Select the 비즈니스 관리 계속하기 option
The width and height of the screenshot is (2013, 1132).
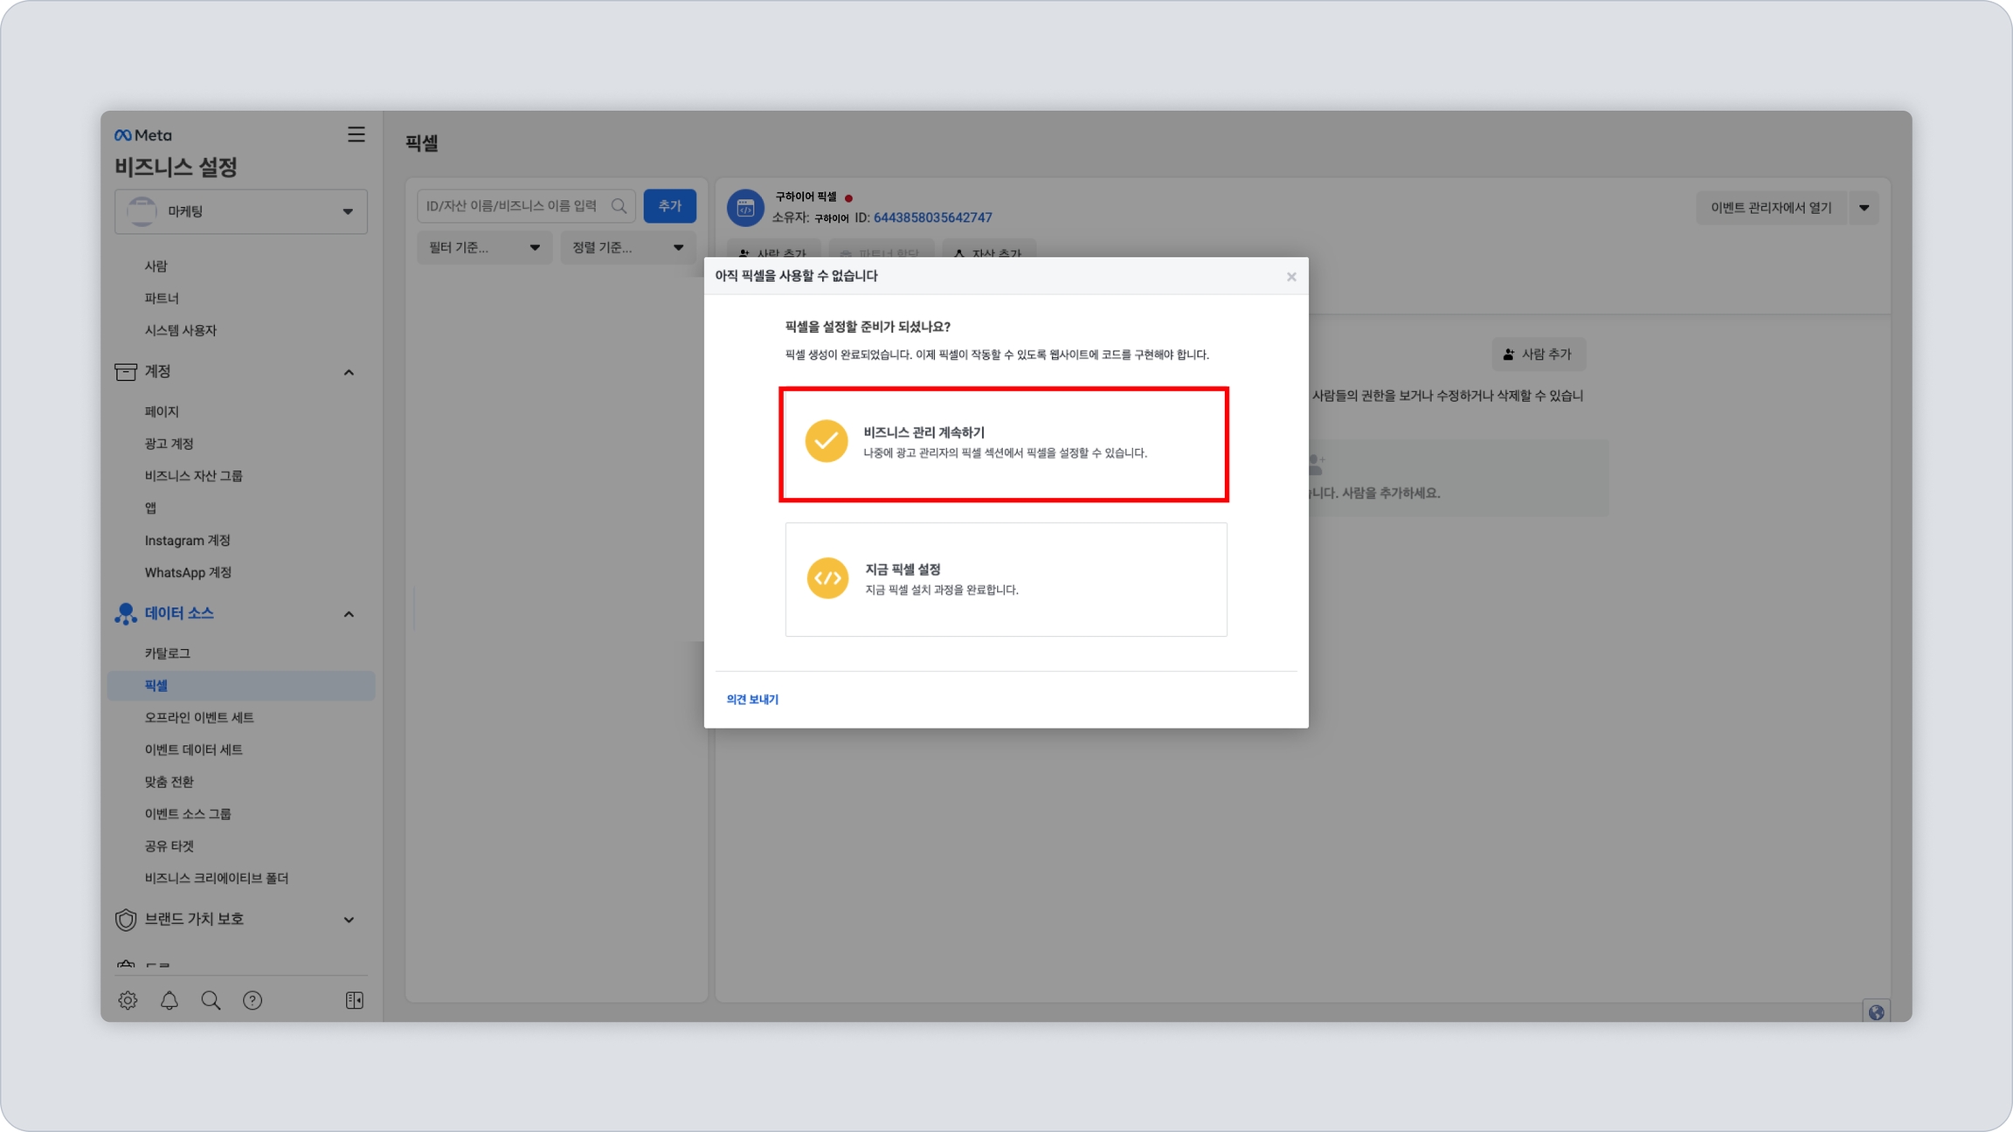1004,444
